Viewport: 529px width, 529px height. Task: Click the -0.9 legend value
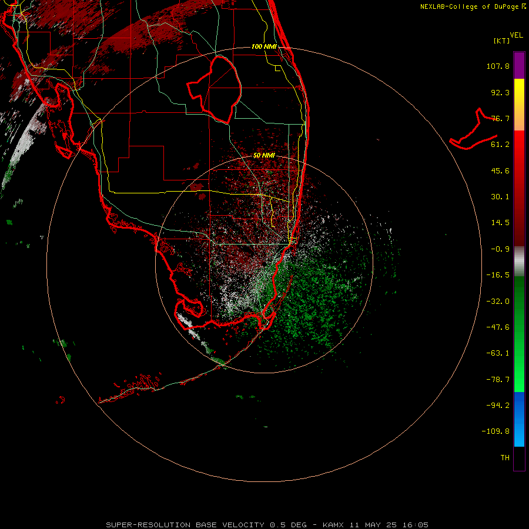[x=500, y=249]
